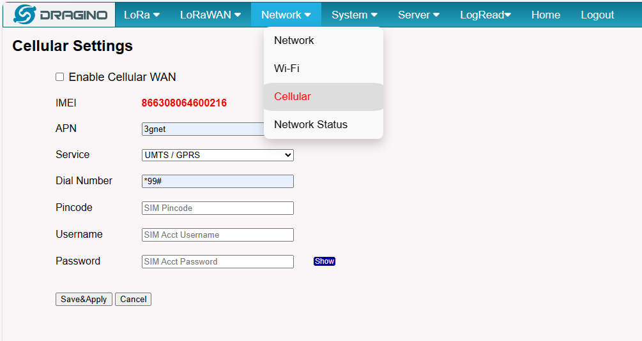This screenshot has height=341, width=642.
Task: Open Network Status from the dropdown
Action: [x=323, y=124]
